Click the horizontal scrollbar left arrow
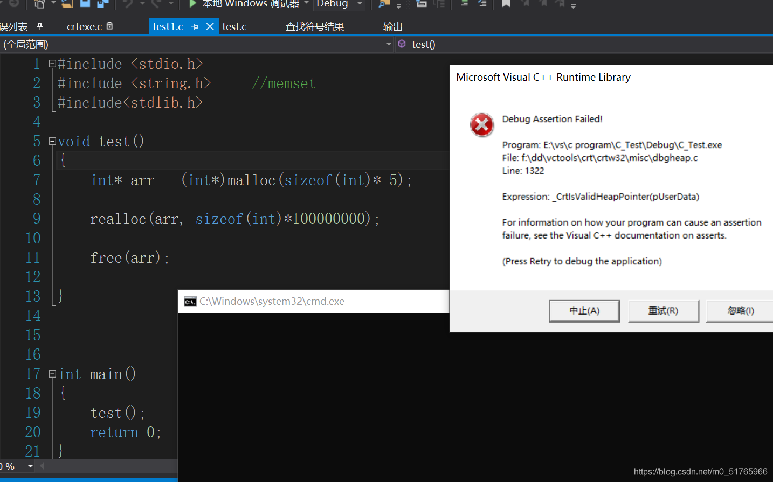Image resolution: width=773 pixels, height=482 pixels. [x=42, y=466]
